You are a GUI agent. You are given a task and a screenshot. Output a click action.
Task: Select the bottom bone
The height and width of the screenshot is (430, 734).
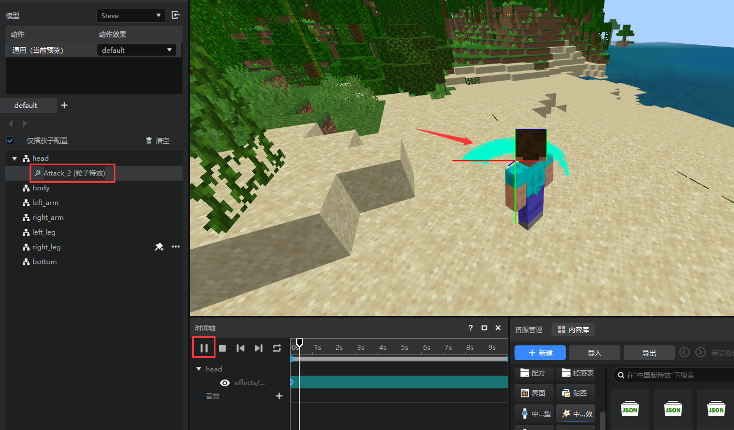click(x=44, y=261)
